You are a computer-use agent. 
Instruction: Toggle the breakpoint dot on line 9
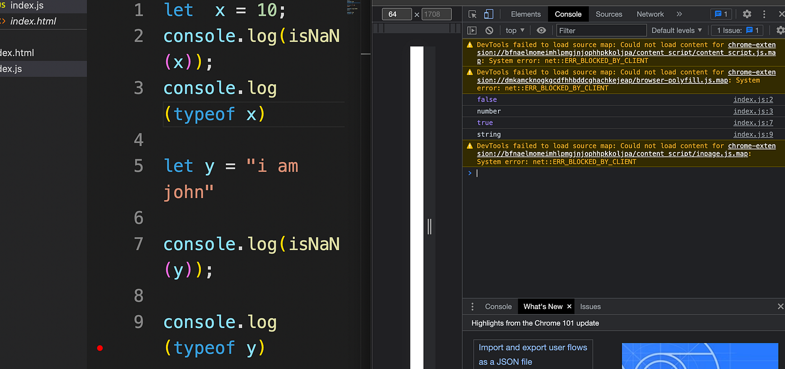pyautogui.click(x=100, y=348)
